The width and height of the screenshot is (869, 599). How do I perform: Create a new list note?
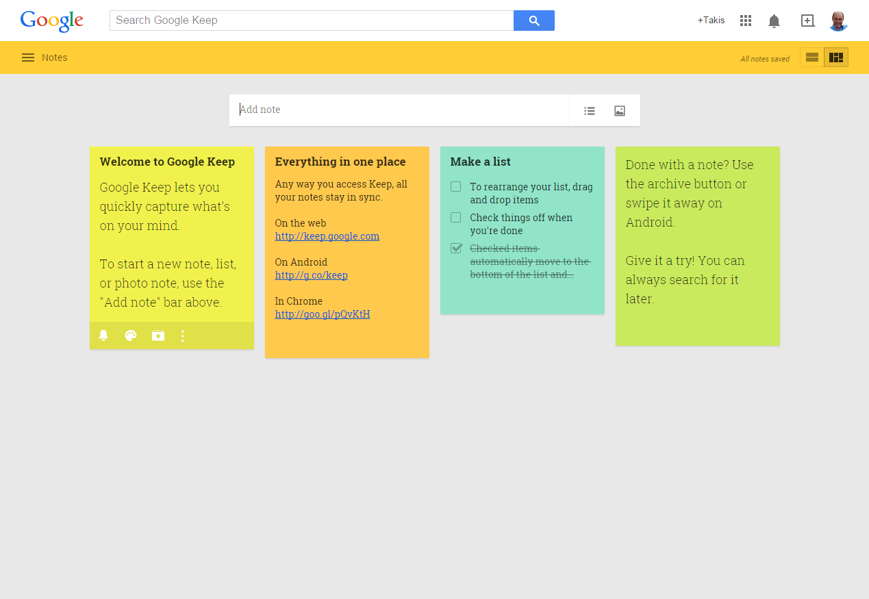(589, 111)
